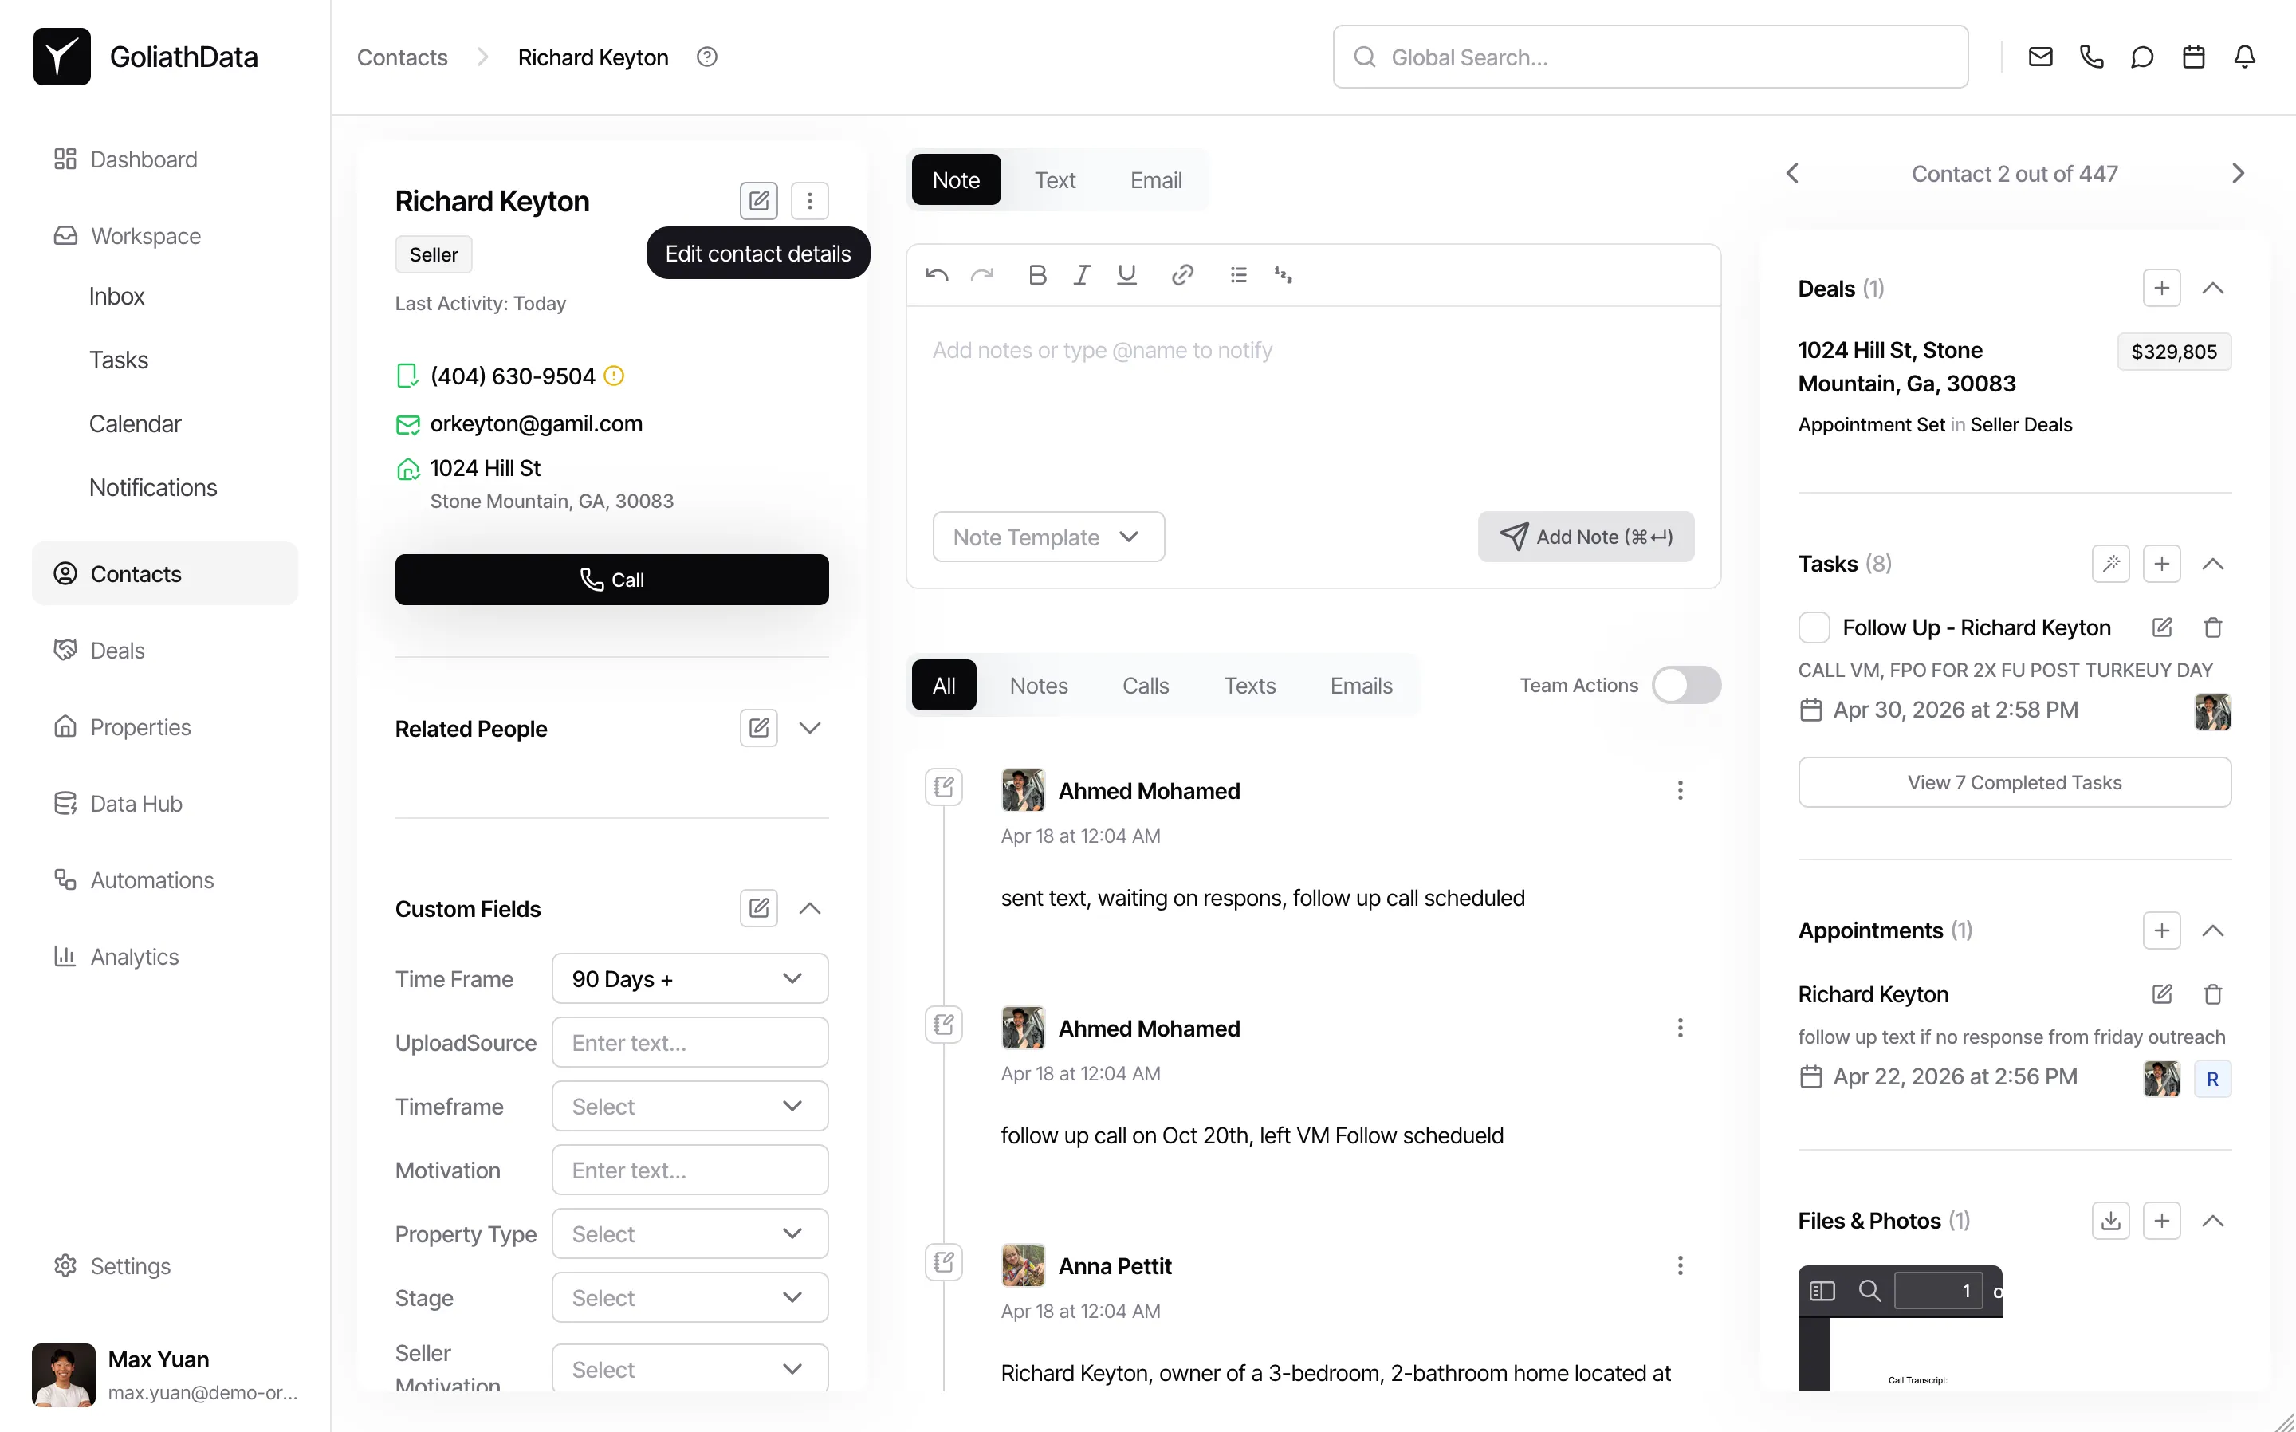This screenshot has width=2296, height=1432.
Task: Click View 7 Completed Tasks button
Action: 2014,782
